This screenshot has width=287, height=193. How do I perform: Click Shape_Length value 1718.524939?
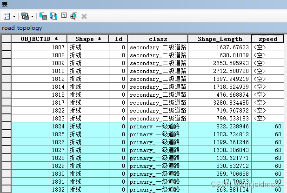point(231,87)
